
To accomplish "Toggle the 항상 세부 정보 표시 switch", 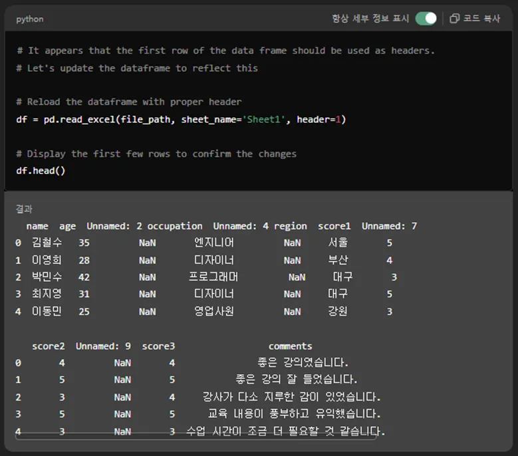I will tap(426, 19).
